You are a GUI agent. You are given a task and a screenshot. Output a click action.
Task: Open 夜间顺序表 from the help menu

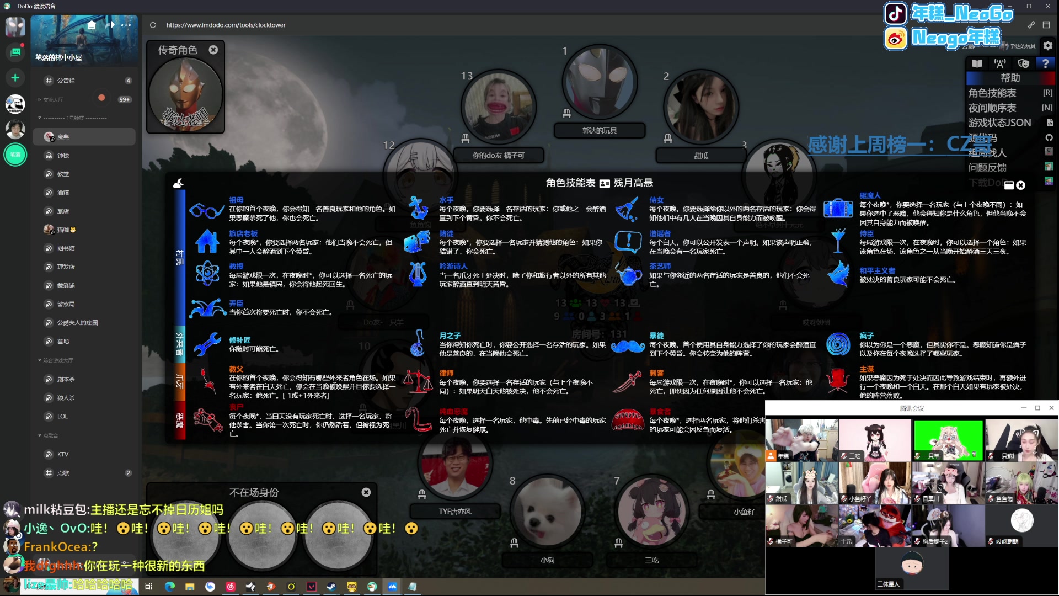992,108
